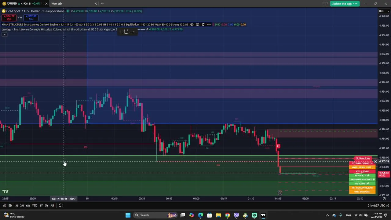Click the red HTF status cell
Image resolution: width=391 pixels, height=220 pixels.
(362, 172)
